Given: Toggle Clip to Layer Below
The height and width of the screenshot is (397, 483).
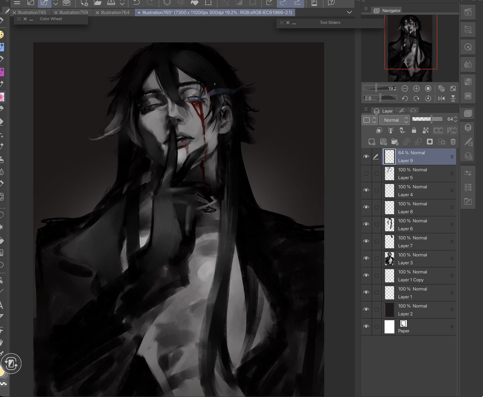Looking at the screenshot, I should [x=379, y=130].
